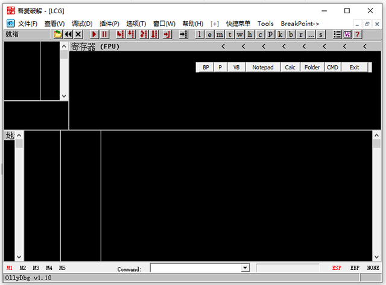The height and width of the screenshot is (285, 386).
Task: Click the Open file folder icon
Action: [x=58, y=34]
